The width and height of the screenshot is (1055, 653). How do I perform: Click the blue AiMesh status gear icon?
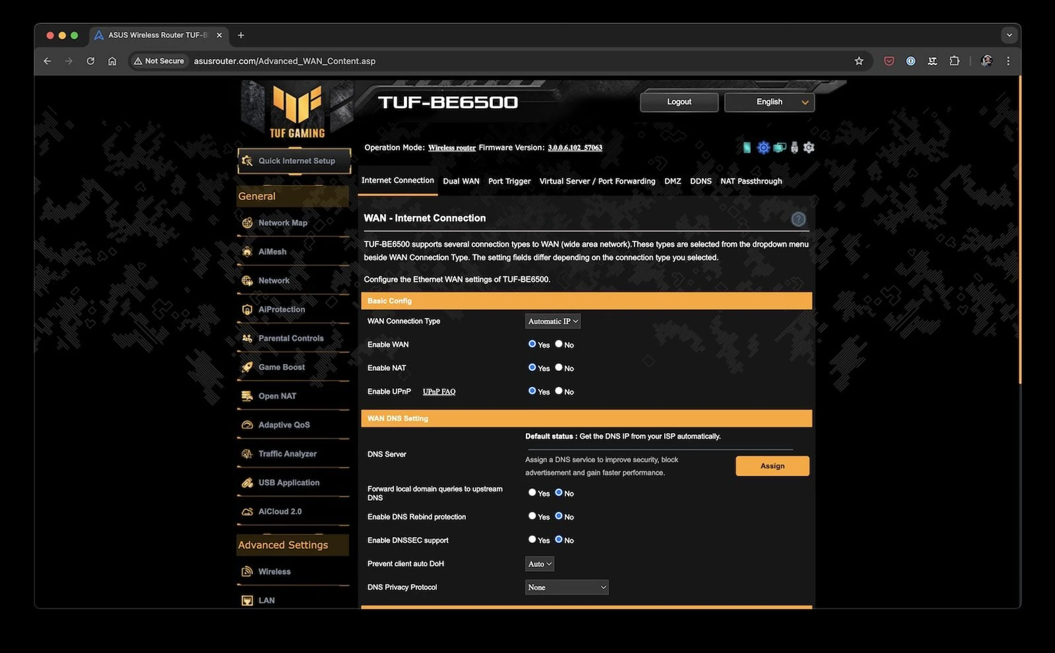click(x=763, y=147)
